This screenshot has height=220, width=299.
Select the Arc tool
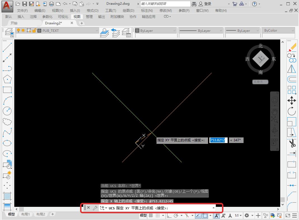click(7, 100)
